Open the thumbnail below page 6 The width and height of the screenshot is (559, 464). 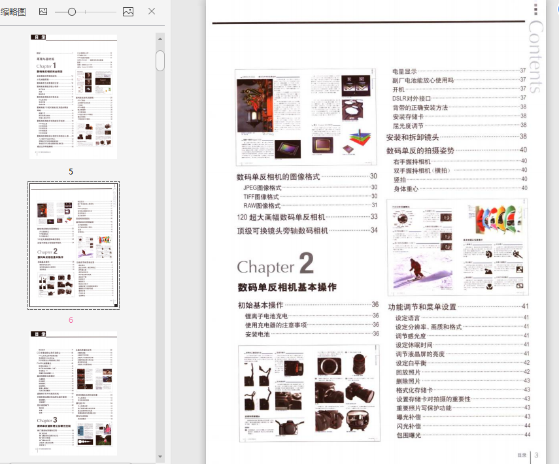point(73,393)
